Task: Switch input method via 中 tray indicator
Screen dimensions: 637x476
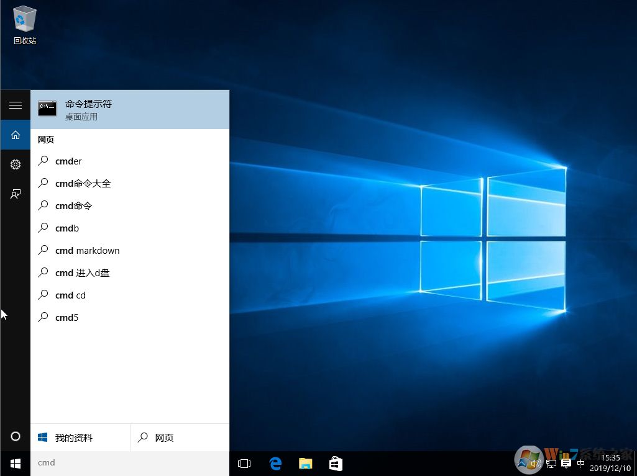Action: 581,464
